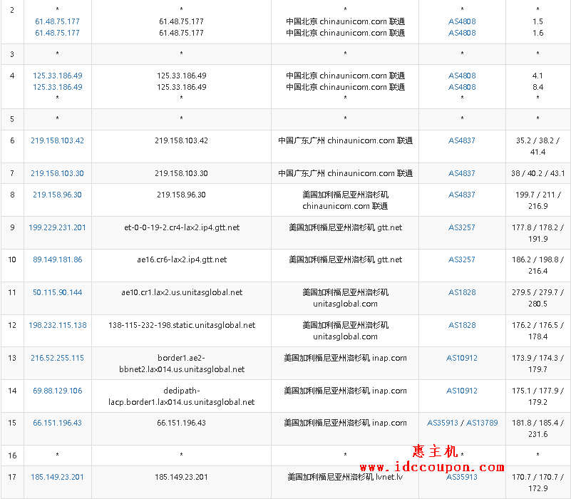Click AS3257 link in hop 10 row
The width and height of the screenshot is (571, 499).
pyautogui.click(x=461, y=259)
